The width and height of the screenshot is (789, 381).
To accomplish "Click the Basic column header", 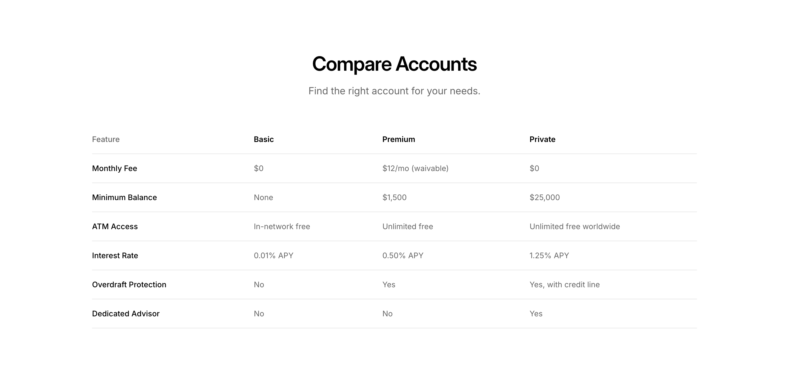I will 263,140.
